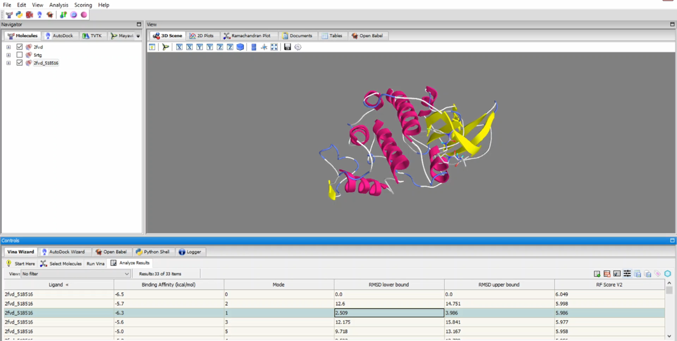Select the RMSD lower bound cell 12.175
This screenshot has height=341, width=677.
coord(389,322)
